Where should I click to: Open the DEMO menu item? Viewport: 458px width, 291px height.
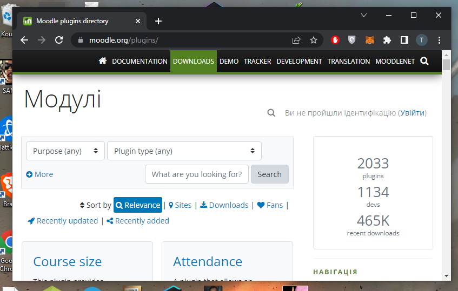(x=229, y=61)
